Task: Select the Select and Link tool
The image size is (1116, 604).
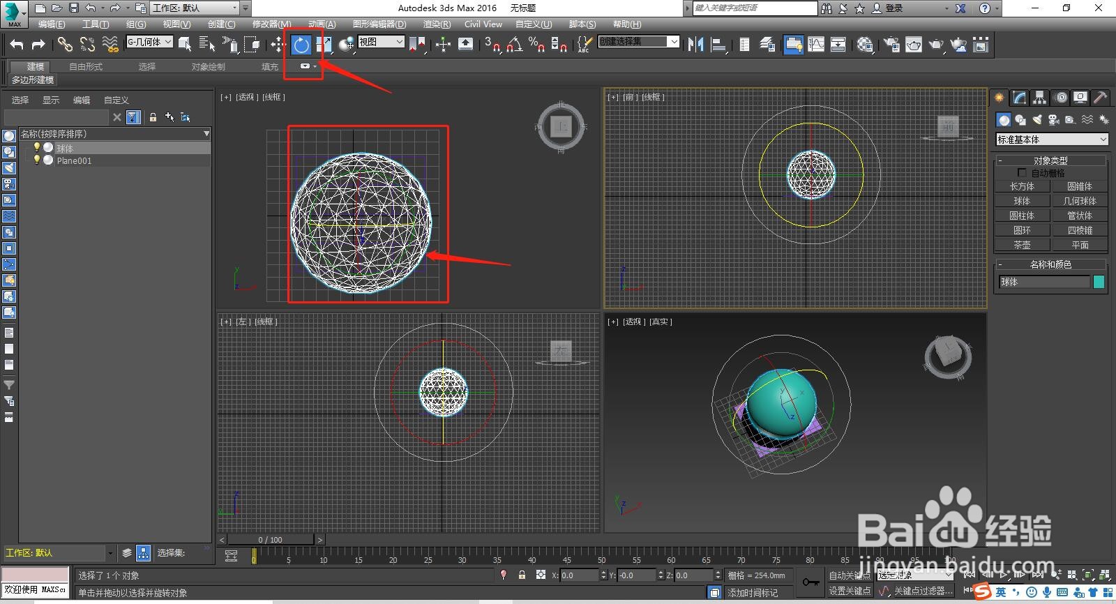Action: coord(65,45)
